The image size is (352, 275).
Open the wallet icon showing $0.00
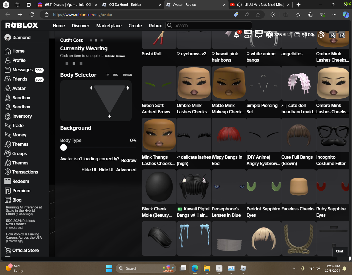tap(297, 35)
